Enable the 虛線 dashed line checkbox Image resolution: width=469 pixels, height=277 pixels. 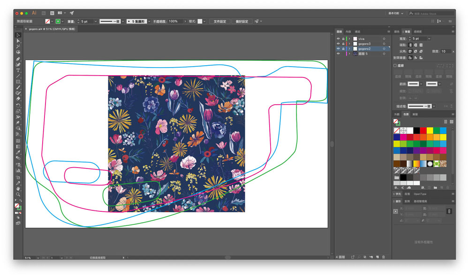click(395, 66)
